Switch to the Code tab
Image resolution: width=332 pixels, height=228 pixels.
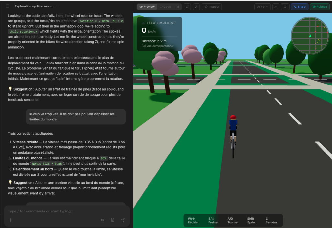pyautogui.click(x=165, y=6)
